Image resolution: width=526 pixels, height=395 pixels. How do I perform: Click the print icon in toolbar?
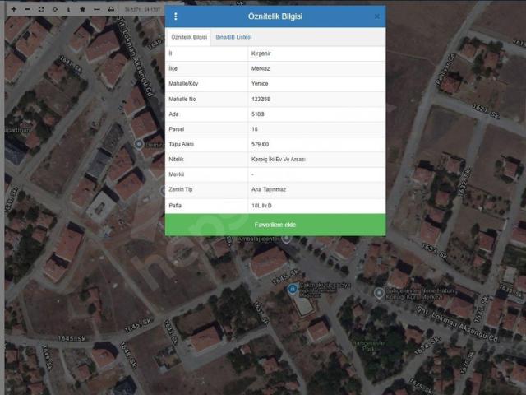tap(111, 9)
